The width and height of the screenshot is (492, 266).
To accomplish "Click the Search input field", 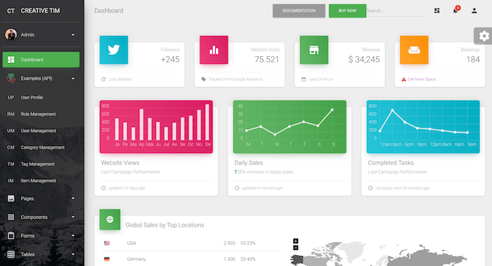I will coord(396,11).
